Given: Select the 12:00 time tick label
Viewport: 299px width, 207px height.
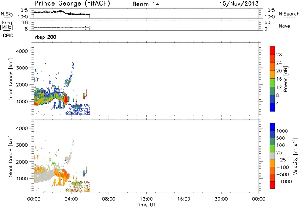Looking at the screenshot, I should point(146,199).
